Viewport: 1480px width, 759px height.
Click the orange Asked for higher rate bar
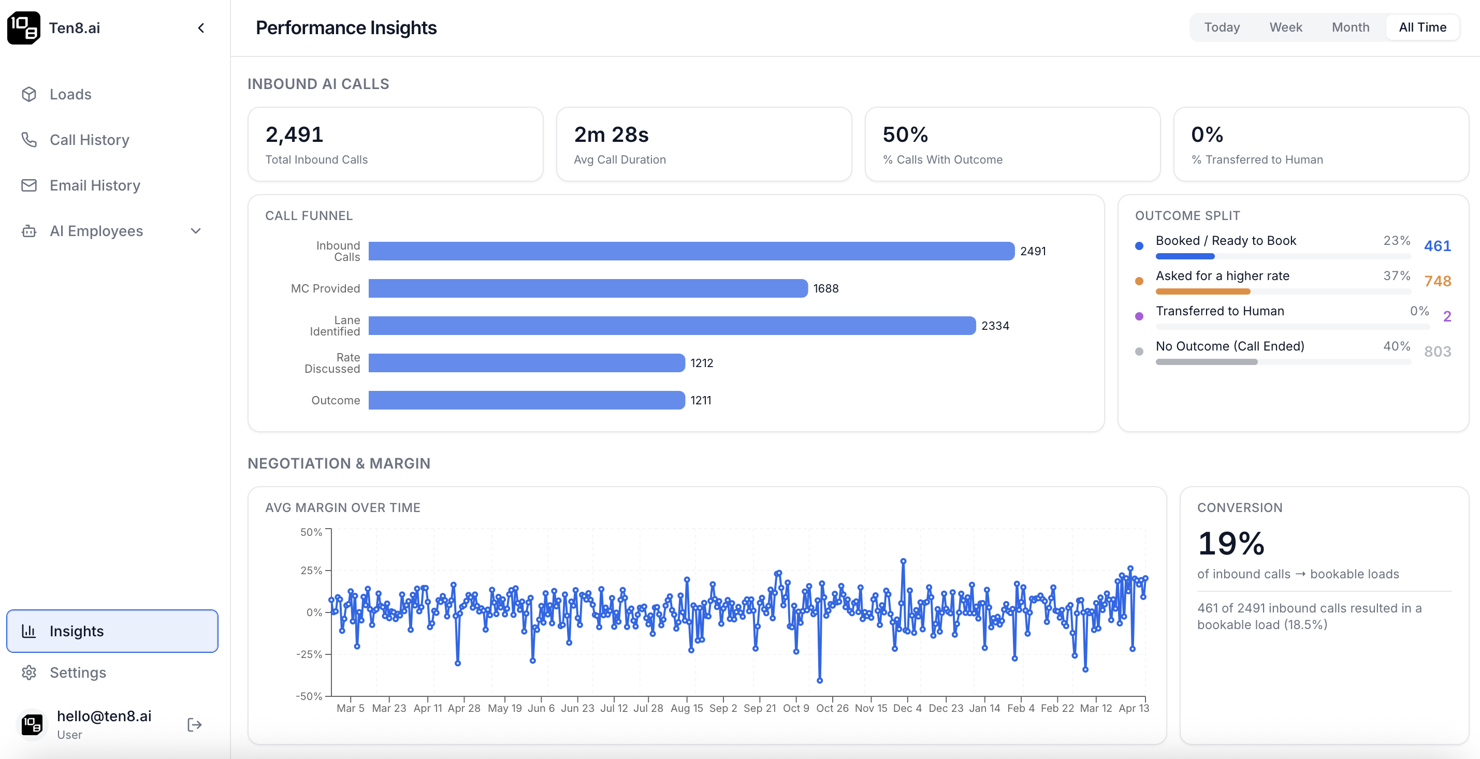pos(1202,291)
